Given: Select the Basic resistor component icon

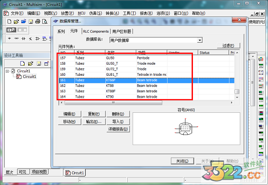Looking at the screenshot, I should 17,39.
